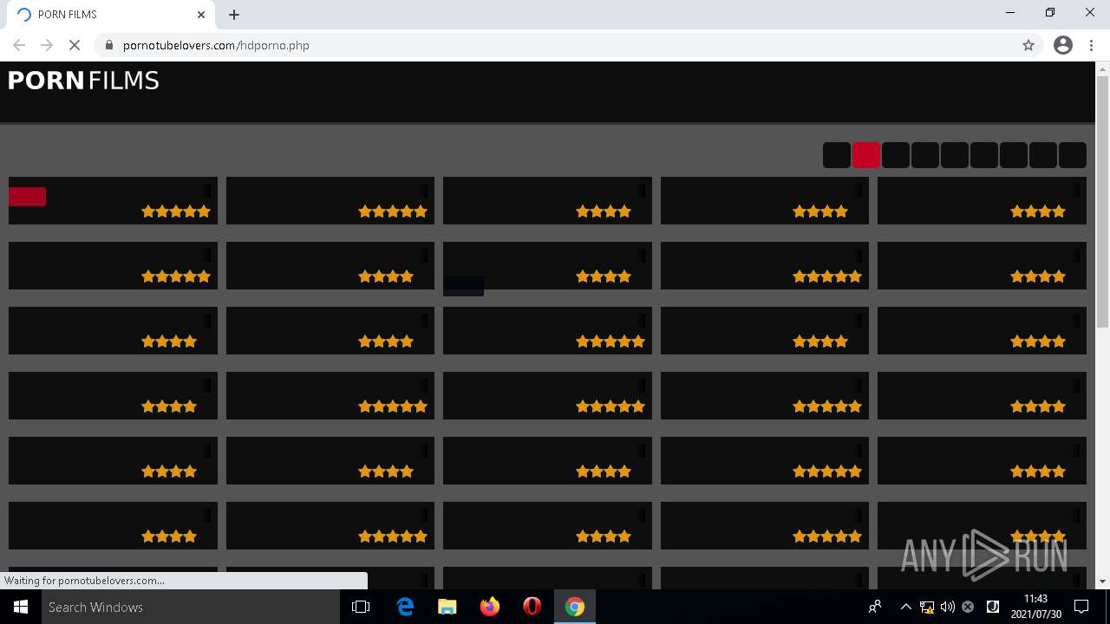Open the Chrome profile menu

click(x=1063, y=45)
